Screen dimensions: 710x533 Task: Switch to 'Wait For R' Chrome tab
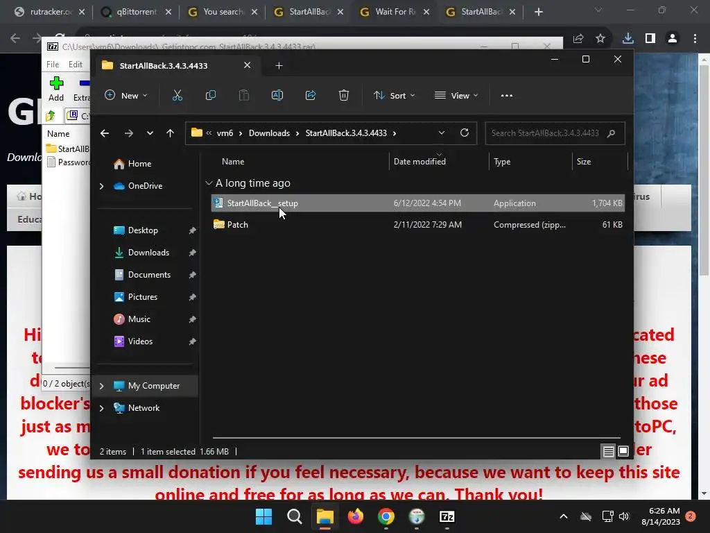click(x=395, y=12)
